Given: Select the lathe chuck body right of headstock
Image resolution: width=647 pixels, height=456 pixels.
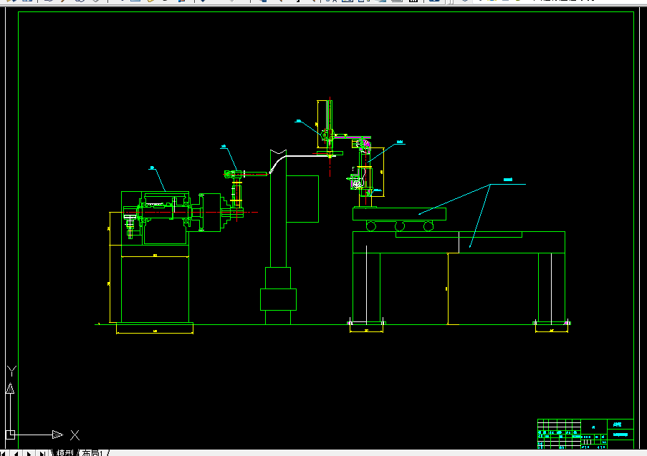Looking at the screenshot, I should click(211, 213).
